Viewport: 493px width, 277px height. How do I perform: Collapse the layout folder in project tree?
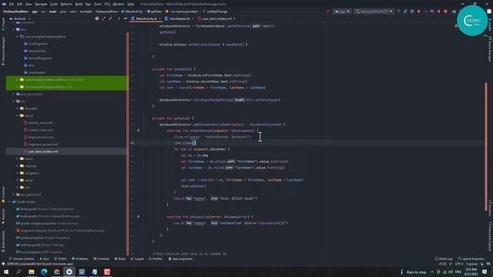(18, 115)
